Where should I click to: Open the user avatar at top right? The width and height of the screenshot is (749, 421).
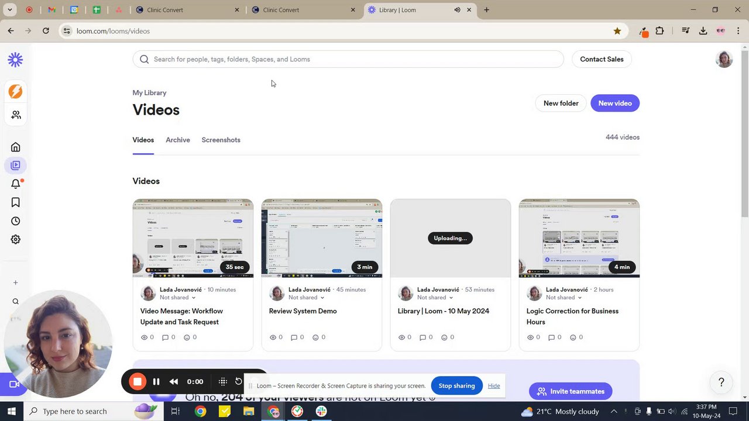click(x=724, y=59)
